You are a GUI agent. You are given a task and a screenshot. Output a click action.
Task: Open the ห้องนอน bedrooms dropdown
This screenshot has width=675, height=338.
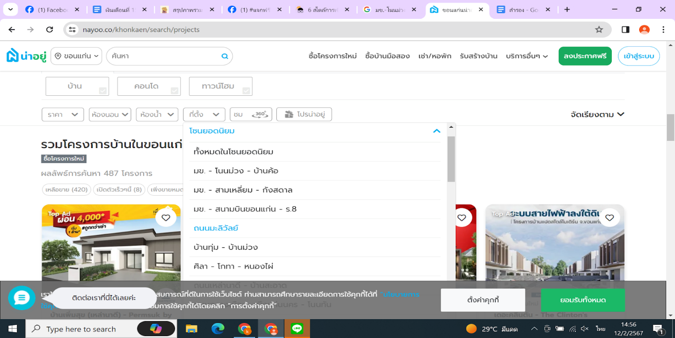pos(110,114)
